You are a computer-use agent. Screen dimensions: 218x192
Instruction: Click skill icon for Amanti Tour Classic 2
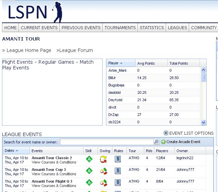click(x=89, y=159)
